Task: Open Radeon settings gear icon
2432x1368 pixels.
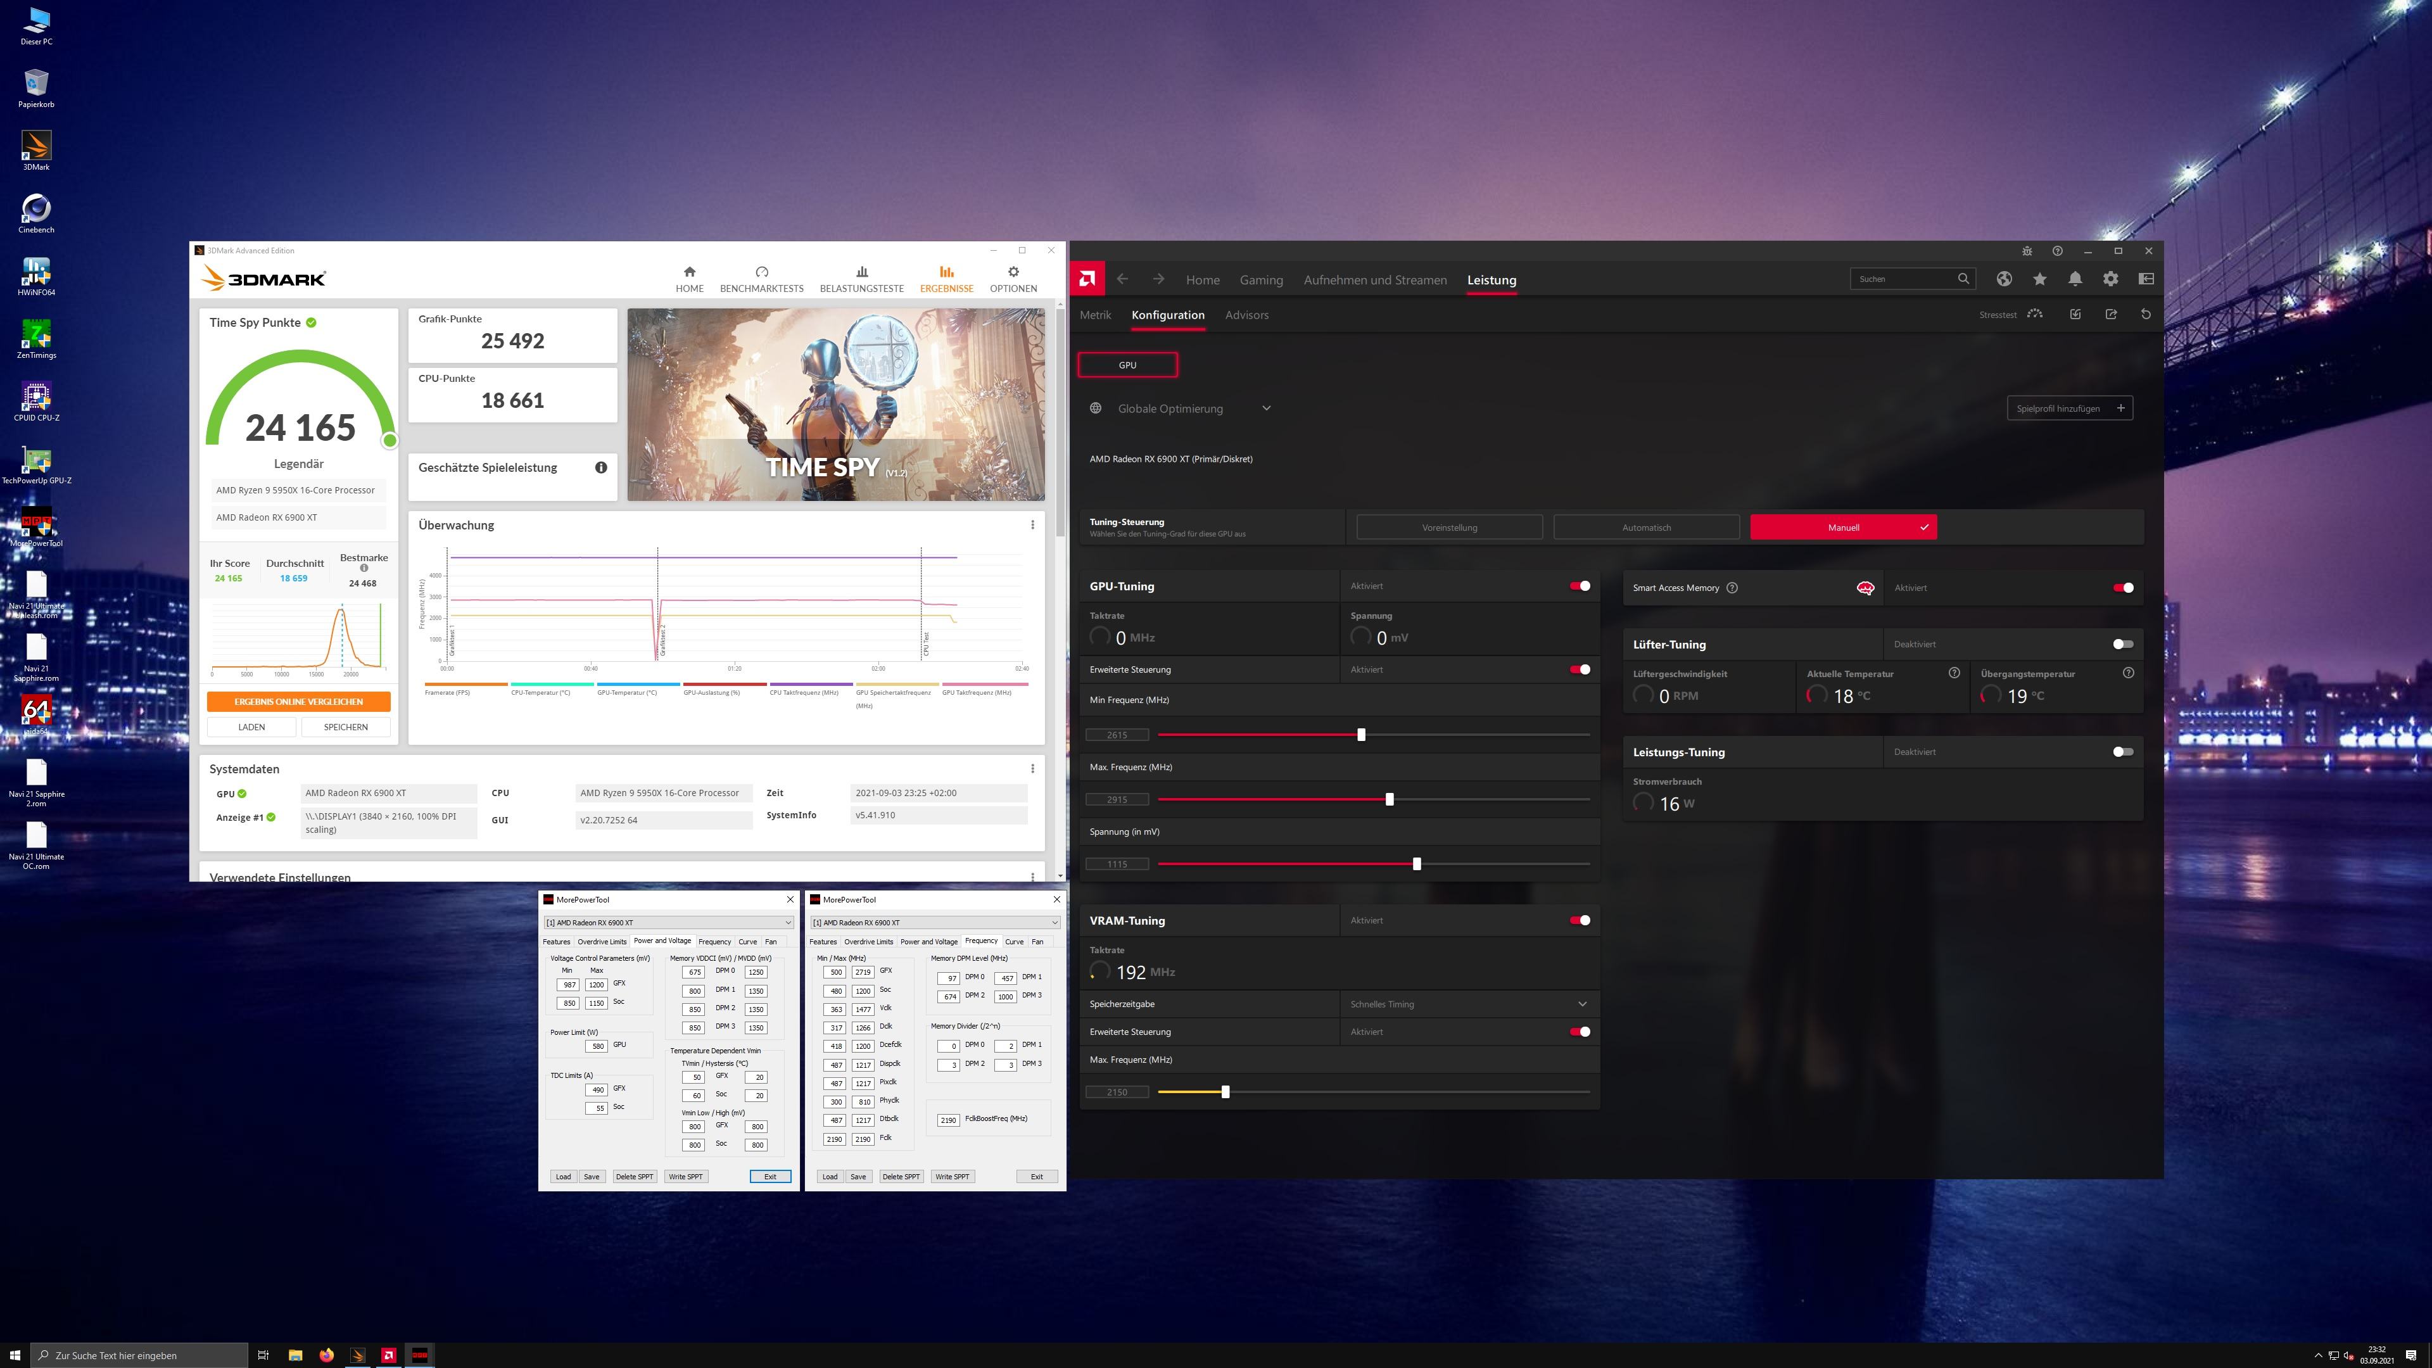Action: click(x=2110, y=279)
